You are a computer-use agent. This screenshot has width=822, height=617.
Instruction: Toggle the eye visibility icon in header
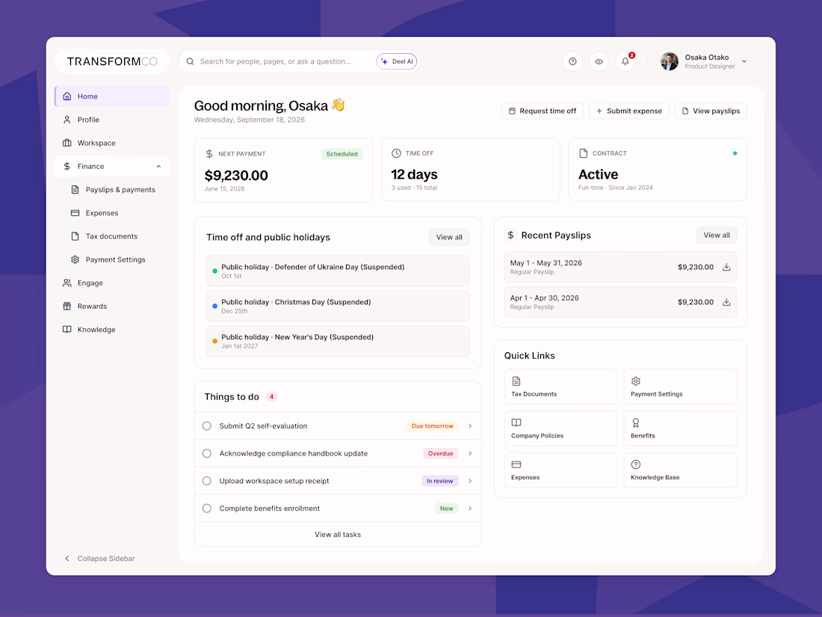(599, 61)
